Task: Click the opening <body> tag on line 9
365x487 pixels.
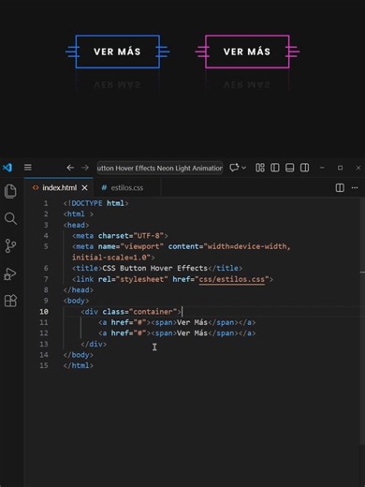Action: click(76, 301)
